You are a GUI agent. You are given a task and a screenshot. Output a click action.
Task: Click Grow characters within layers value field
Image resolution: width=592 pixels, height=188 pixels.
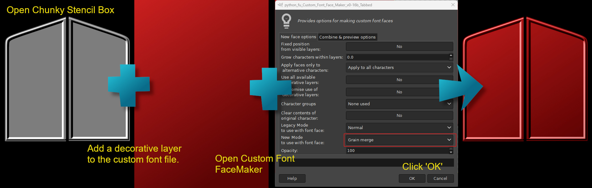point(397,57)
